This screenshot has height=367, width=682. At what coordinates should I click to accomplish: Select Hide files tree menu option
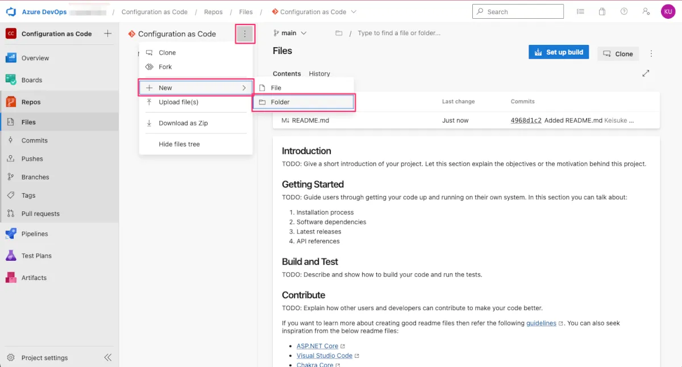179,144
